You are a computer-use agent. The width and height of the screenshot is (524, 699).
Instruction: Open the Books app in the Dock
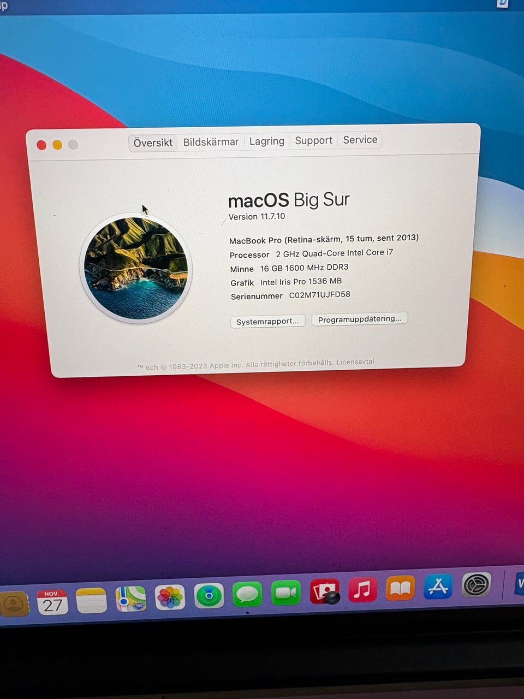pos(400,588)
